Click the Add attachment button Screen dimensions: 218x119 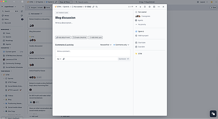tap(63, 38)
